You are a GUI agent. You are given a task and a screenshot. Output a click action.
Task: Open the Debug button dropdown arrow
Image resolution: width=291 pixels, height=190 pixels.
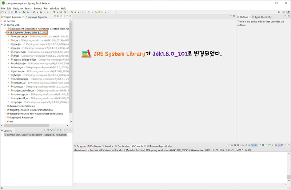(x=31, y=12)
